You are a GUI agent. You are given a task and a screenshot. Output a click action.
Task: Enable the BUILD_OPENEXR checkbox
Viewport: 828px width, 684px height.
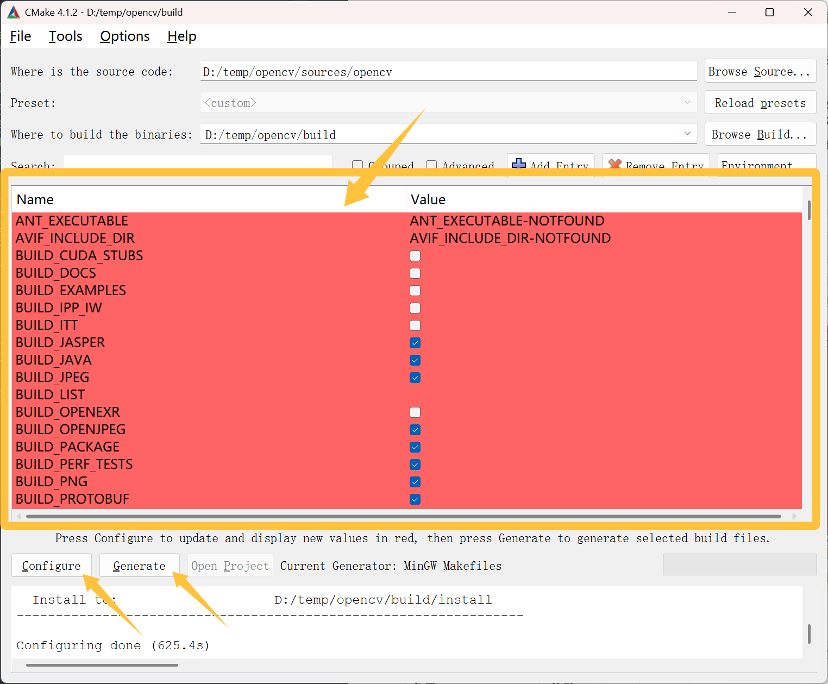click(415, 412)
